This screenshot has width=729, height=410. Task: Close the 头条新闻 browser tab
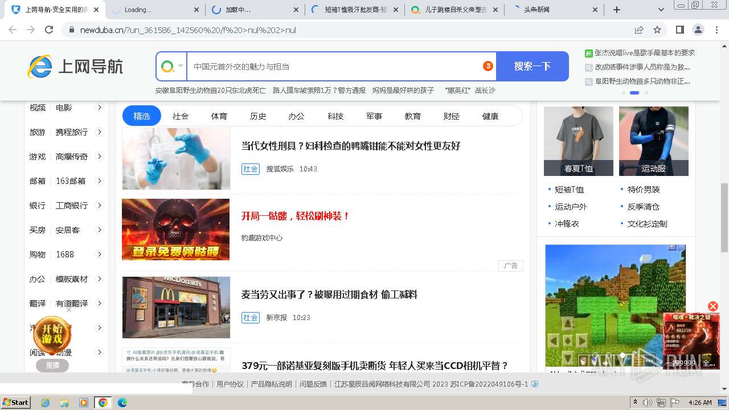[x=596, y=10]
